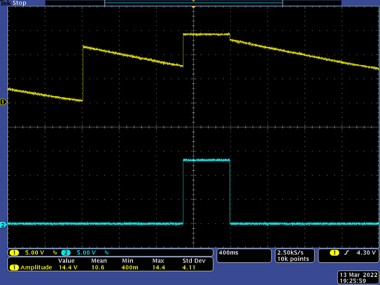Click the Amplitude measurement channel badge
380x285 pixels.
(x=14, y=267)
